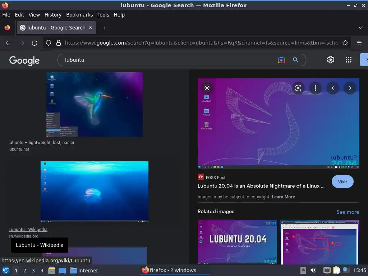Open the File menu
The width and height of the screenshot is (368, 276).
6,15
